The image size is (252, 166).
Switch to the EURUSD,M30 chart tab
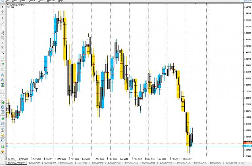[x=114, y=163]
